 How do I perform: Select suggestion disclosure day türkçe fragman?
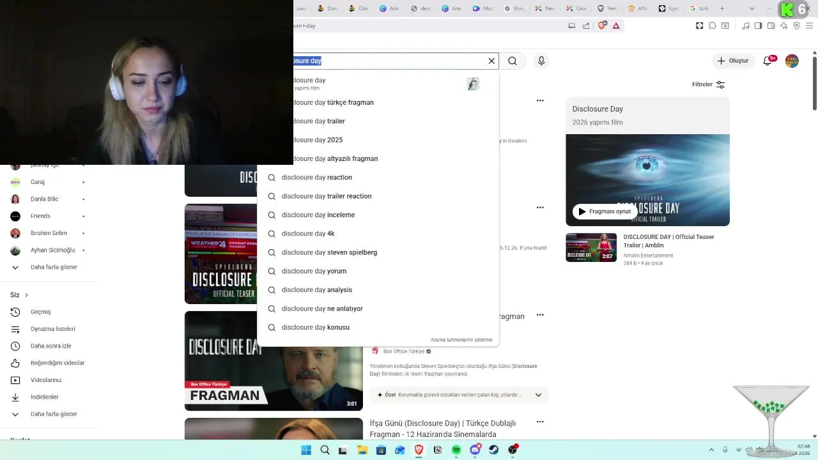pyautogui.click(x=377, y=102)
